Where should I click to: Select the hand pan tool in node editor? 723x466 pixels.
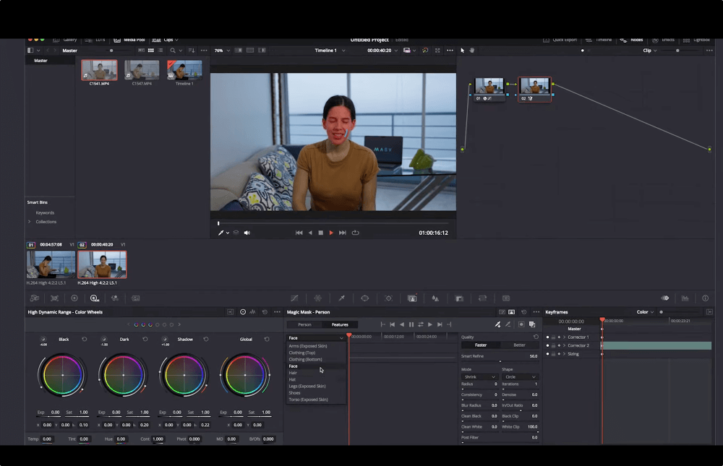471,51
